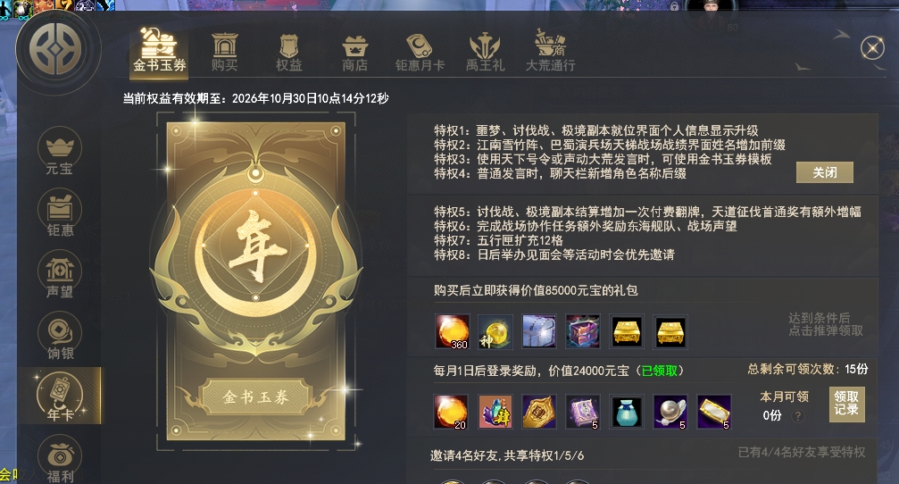Open the 声望 sidebar section
Image resolution: width=899 pixels, height=484 pixels.
(x=60, y=274)
